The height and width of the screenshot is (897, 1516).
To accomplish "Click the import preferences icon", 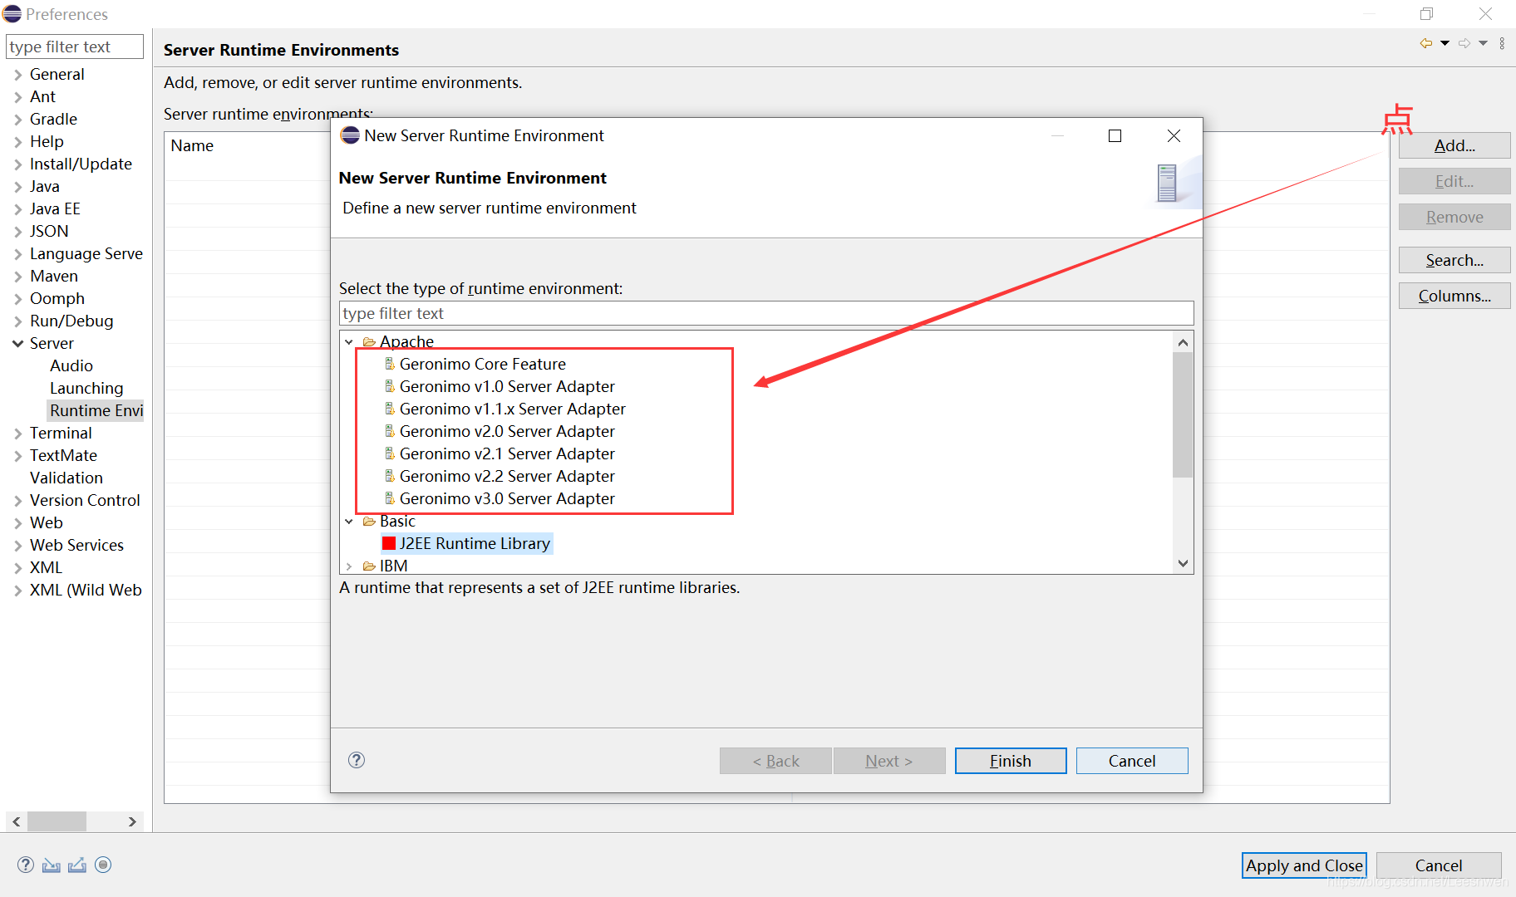I will [x=52, y=865].
